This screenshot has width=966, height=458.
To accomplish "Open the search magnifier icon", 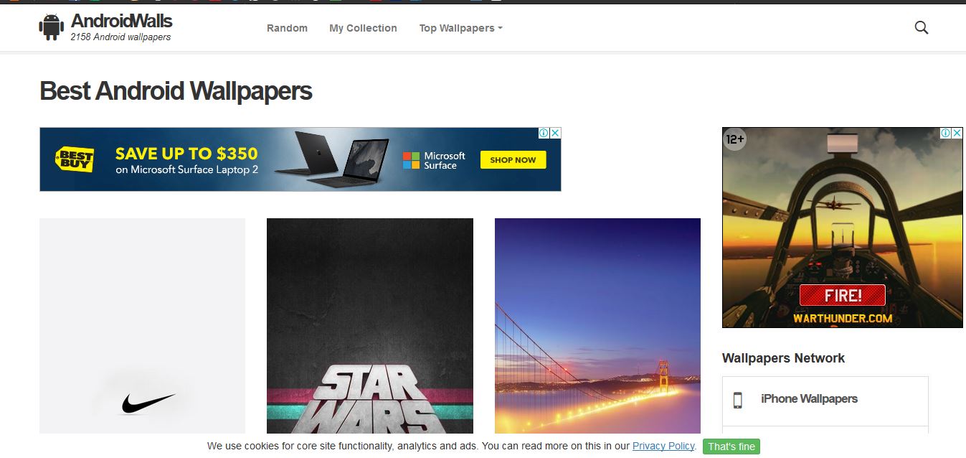I will pyautogui.click(x=922, y=28).
